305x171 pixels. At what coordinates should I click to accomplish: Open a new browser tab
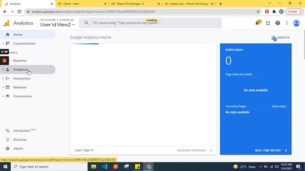click(x=221, y=4)
